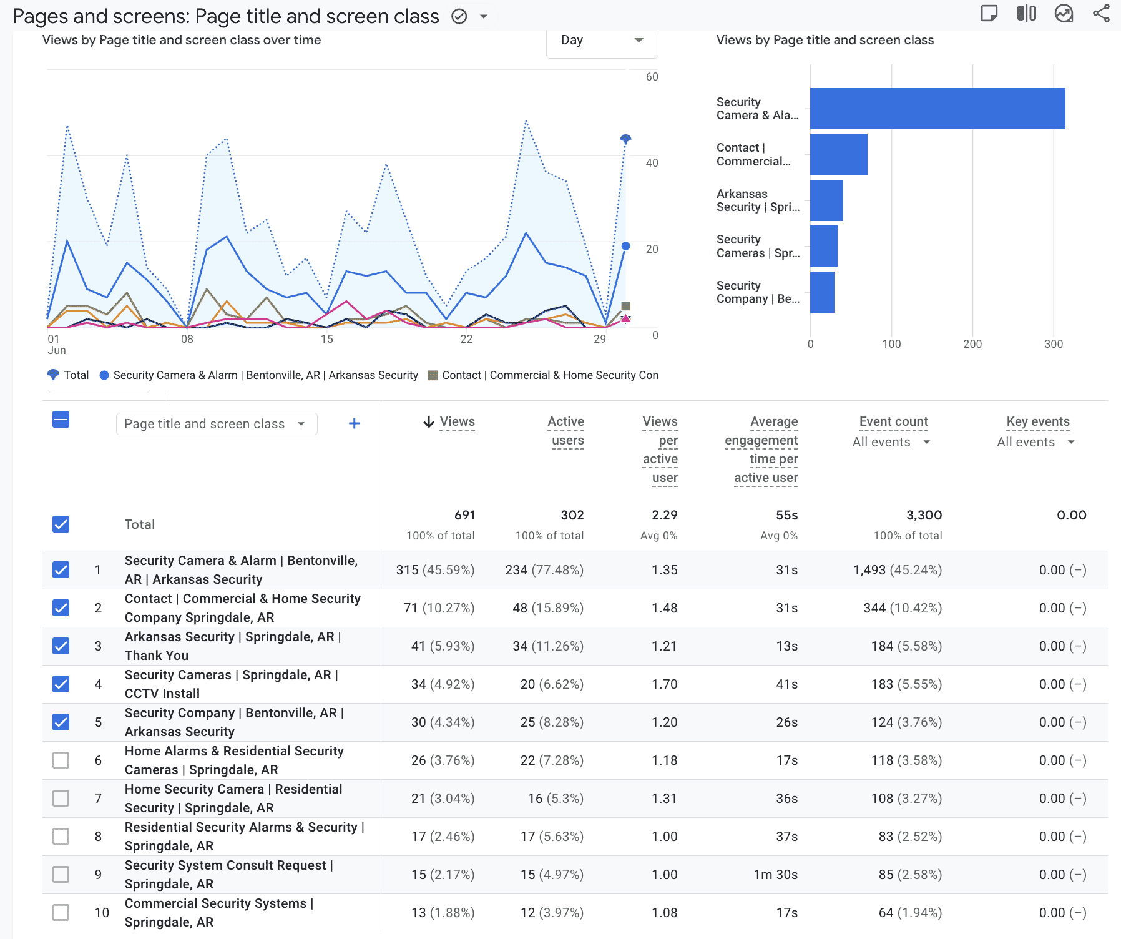This screenshot has width=1121, height=939.
Task: Check row 10 Commercial Security Systems checkbox
Action: point(61,913)
